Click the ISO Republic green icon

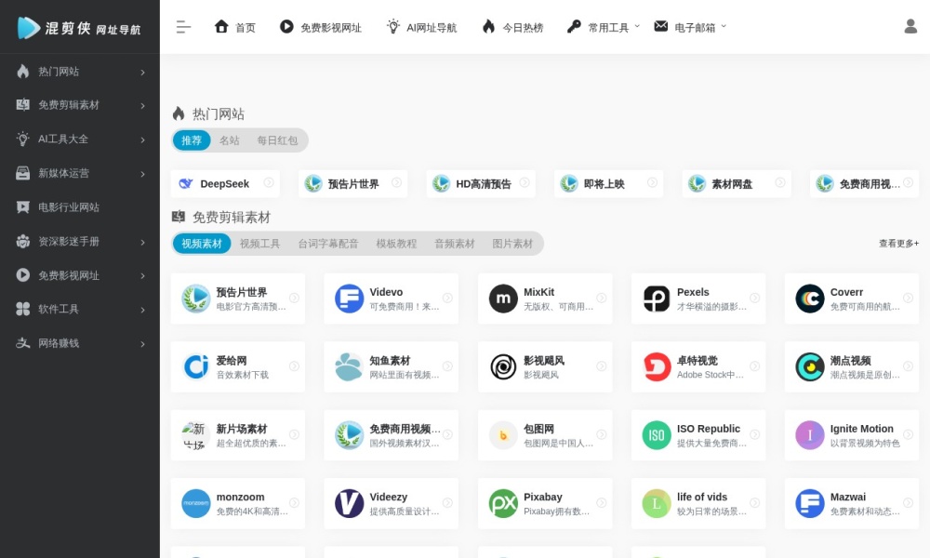pyautogui.click(x=657, y=435)
